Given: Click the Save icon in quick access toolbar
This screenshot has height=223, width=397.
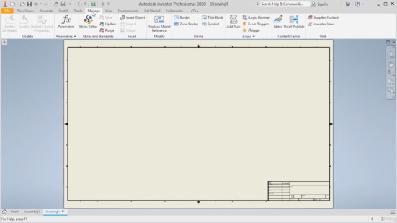Looking at the screenshot, I should (x=29, y=4).
